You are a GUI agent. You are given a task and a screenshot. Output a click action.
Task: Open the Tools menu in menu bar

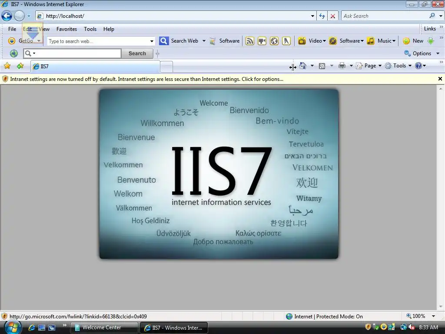[x=90, y=29]
